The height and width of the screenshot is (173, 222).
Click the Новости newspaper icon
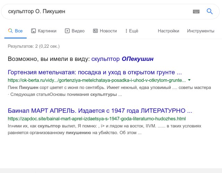[95, 31]
